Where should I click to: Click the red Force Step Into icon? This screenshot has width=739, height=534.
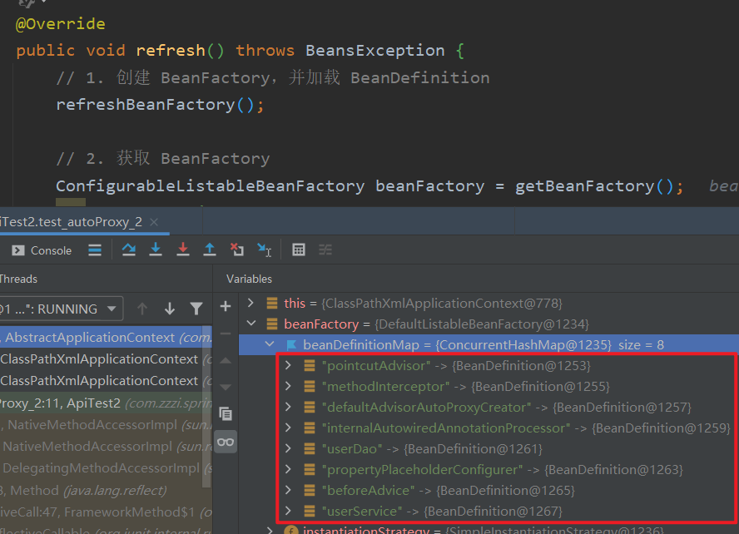coord(182,250)
